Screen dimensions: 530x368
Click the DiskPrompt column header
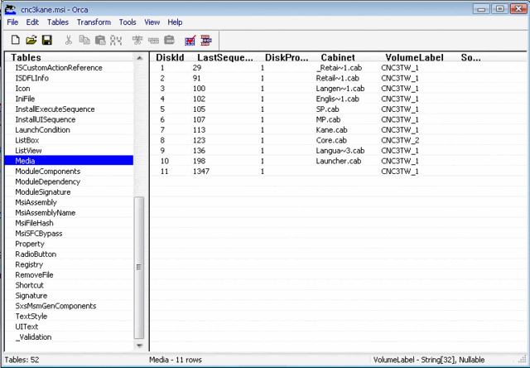click(287, 57)
